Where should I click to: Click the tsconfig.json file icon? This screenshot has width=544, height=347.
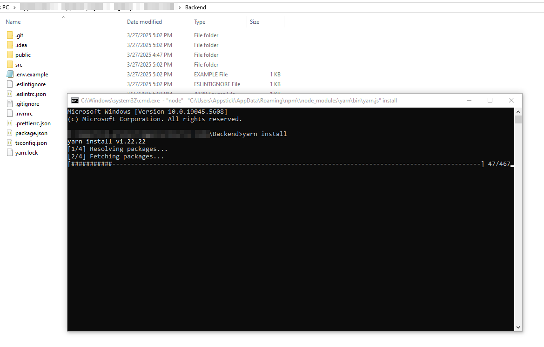pos(10,143)
